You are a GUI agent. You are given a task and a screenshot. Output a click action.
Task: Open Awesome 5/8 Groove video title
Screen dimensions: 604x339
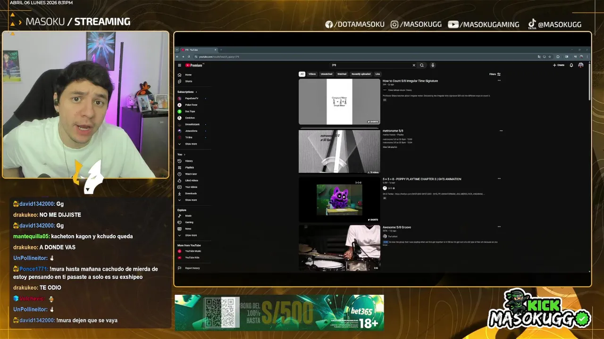pyautogui.click(x=397, y=227)
